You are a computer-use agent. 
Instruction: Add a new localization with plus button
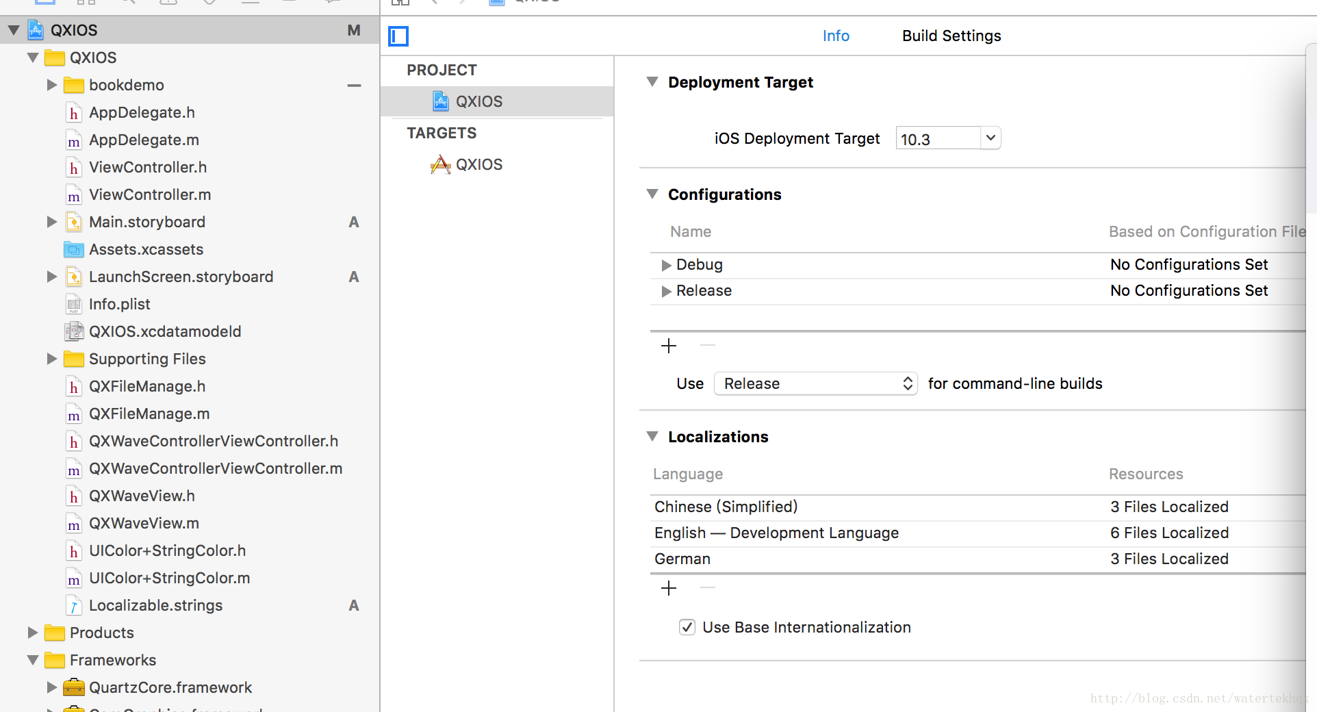(669, 588)
